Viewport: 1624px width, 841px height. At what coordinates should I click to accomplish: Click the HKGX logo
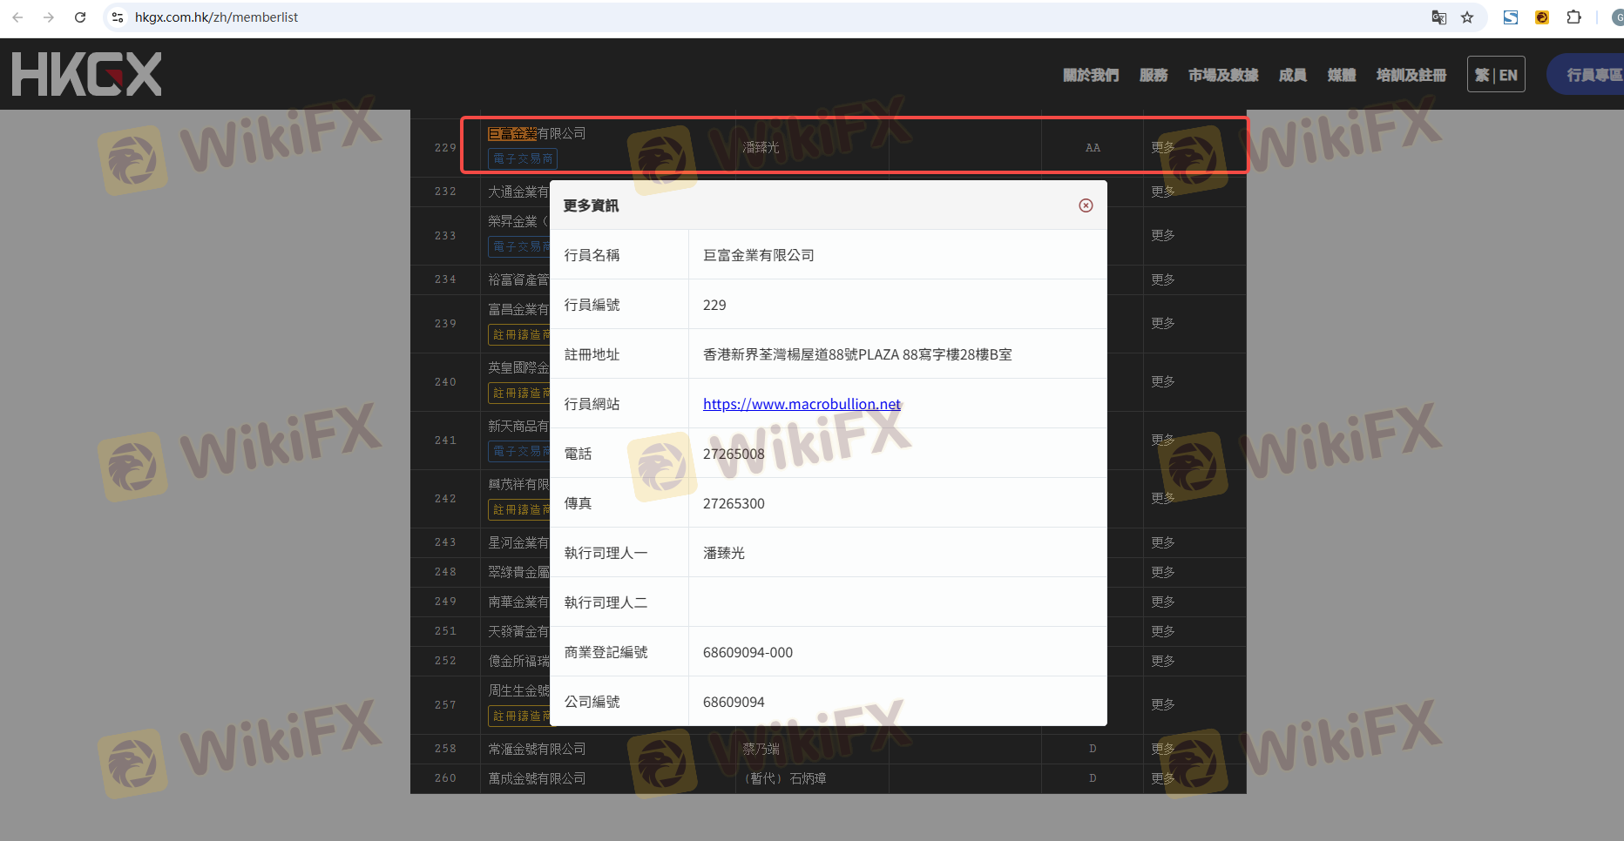pos(87,74)
